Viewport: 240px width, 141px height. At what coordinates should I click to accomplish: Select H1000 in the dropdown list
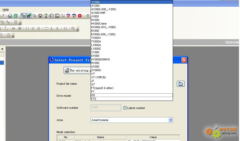(132, 20)
